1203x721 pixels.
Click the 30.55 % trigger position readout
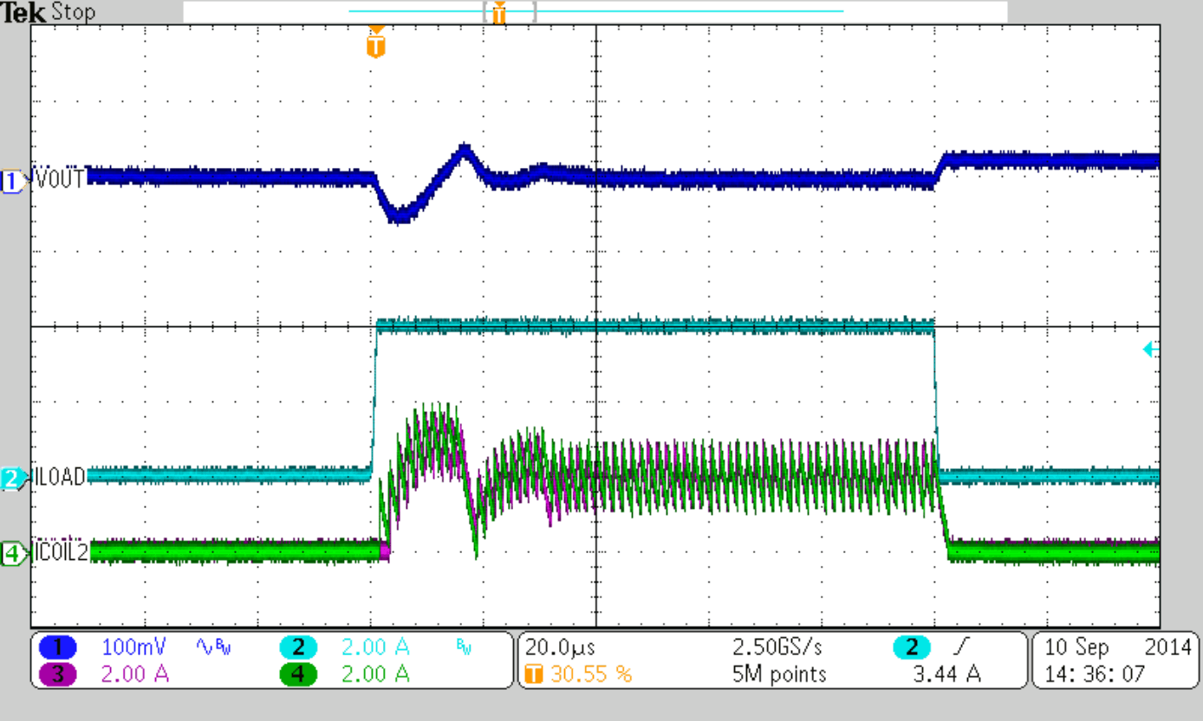(x=591, y=673)
